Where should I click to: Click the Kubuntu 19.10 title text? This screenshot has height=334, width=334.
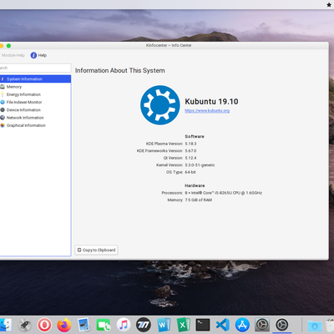click(x=211, y=102)
